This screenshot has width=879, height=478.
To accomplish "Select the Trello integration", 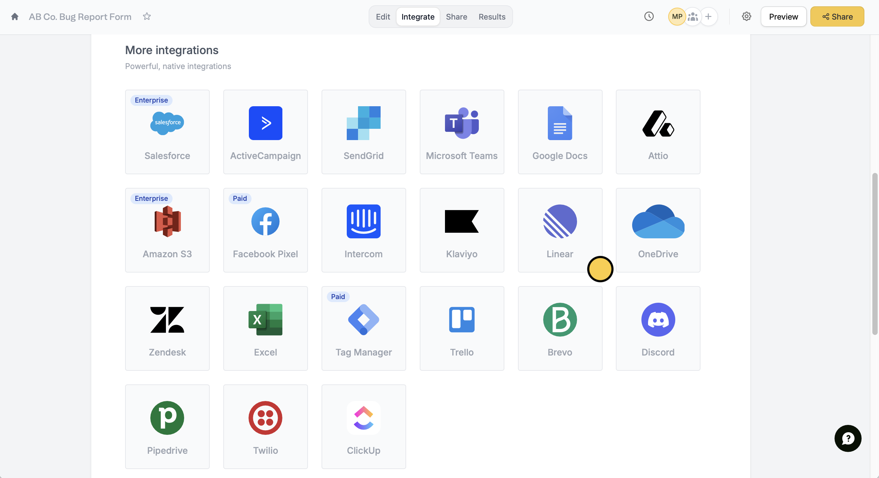I will click(x=461, y=328).
